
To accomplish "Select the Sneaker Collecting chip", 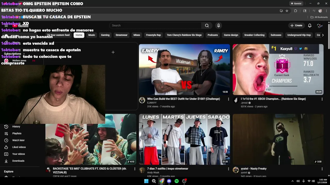I will point(254,35).
